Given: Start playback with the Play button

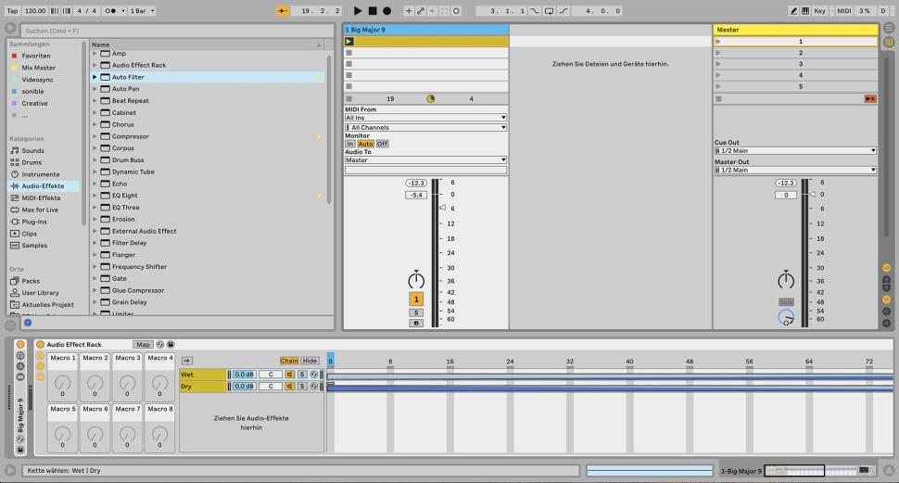Looking at the screenshot, I should point(358,10).
